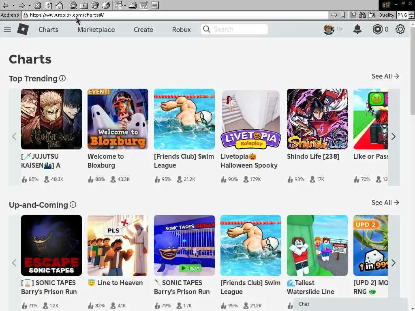Click the address bar URL field
Viewport: 415px width, 311px height.
[x=175, y=15]
